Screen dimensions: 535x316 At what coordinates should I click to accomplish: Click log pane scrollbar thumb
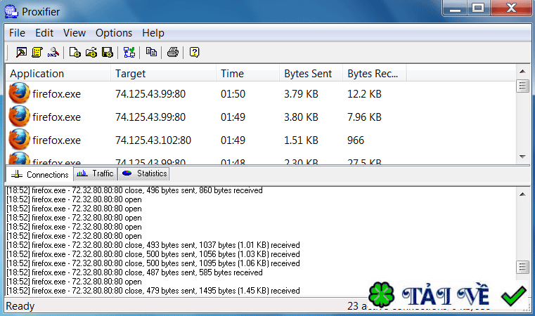(522, 267)
